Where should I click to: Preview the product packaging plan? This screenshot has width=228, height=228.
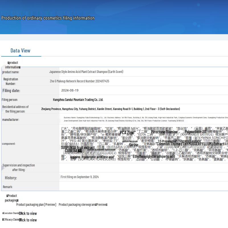pos(36,205)
